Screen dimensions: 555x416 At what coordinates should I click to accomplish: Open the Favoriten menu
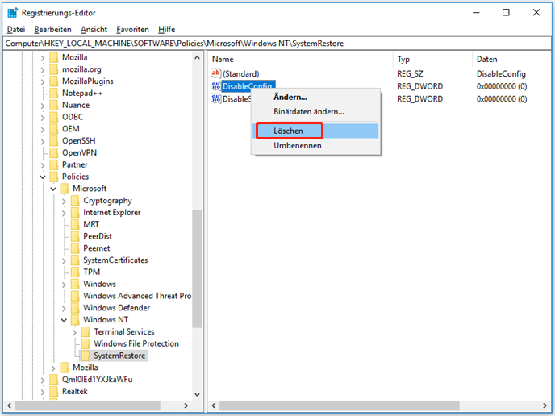(x=132, y=29)
